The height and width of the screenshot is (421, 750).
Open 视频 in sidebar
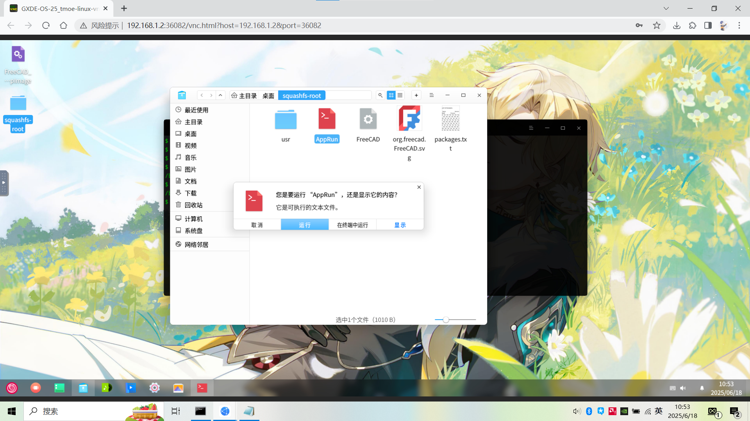[x=209, y=145]
